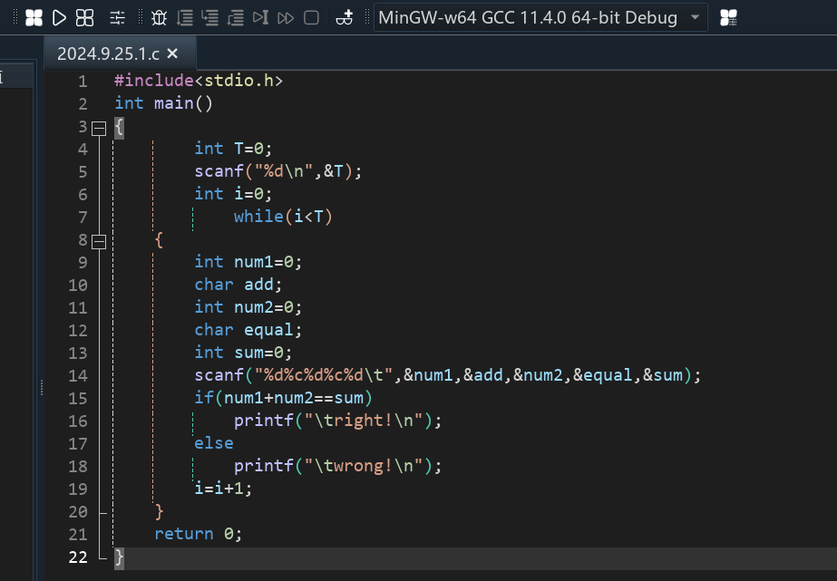Click line number 1 in the gutter
This screenshot has width=837, height=581.
(83, 81)
